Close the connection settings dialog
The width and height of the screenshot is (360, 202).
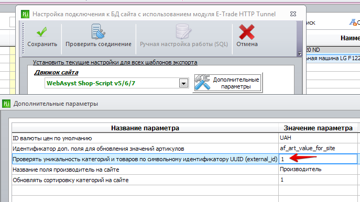pos(293,14)
